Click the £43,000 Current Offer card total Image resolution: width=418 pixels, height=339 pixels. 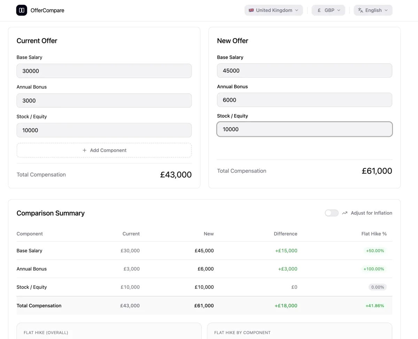coord(176,175)
